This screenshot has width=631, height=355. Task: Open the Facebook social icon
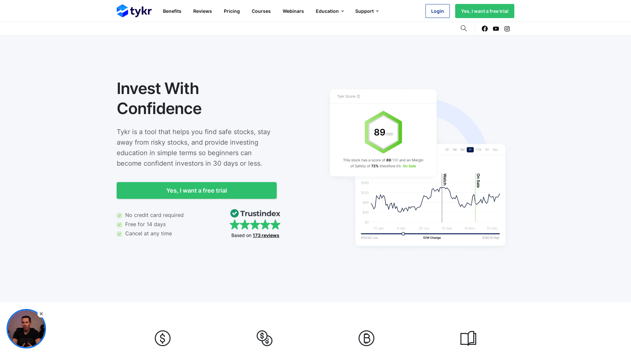point(484,29)
